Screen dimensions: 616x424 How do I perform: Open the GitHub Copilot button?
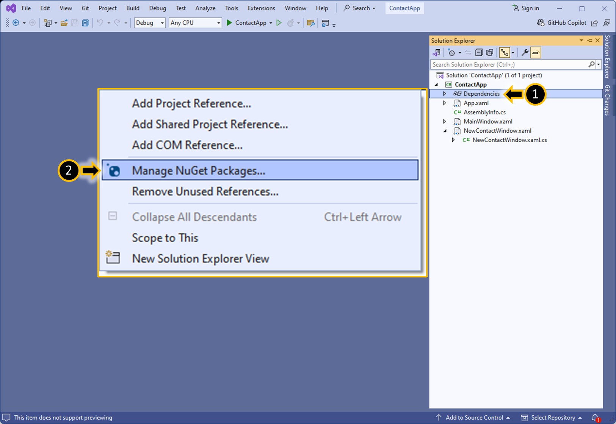561,23
